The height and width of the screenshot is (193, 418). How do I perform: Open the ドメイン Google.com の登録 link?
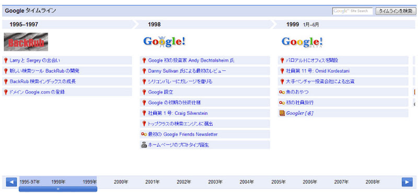[37, 92]
